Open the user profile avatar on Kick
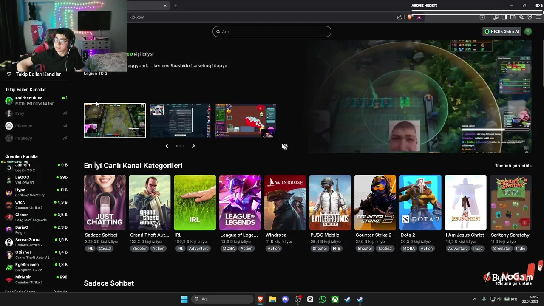Viewport: 544px width, 306px height. (x=528, y=31)
